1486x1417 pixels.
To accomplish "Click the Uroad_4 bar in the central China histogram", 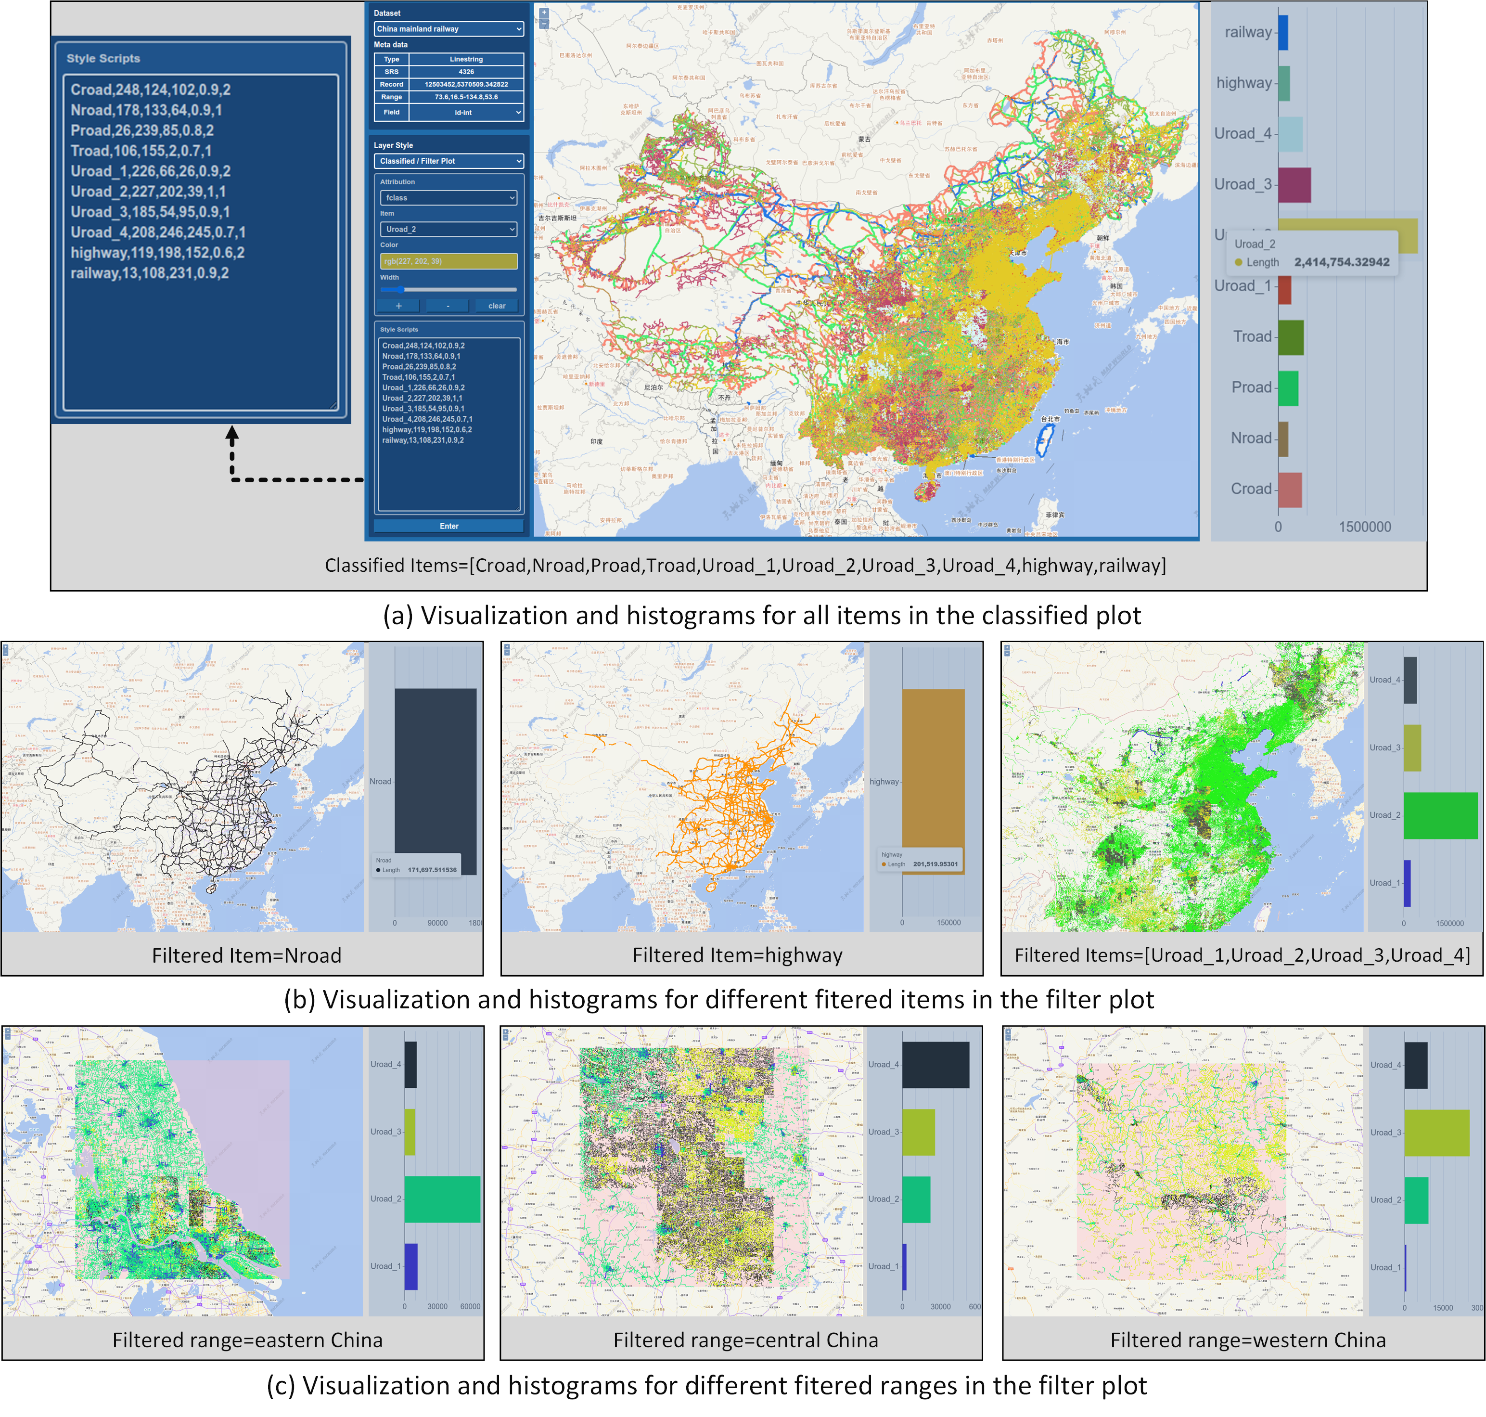I will pos(935,1065).
